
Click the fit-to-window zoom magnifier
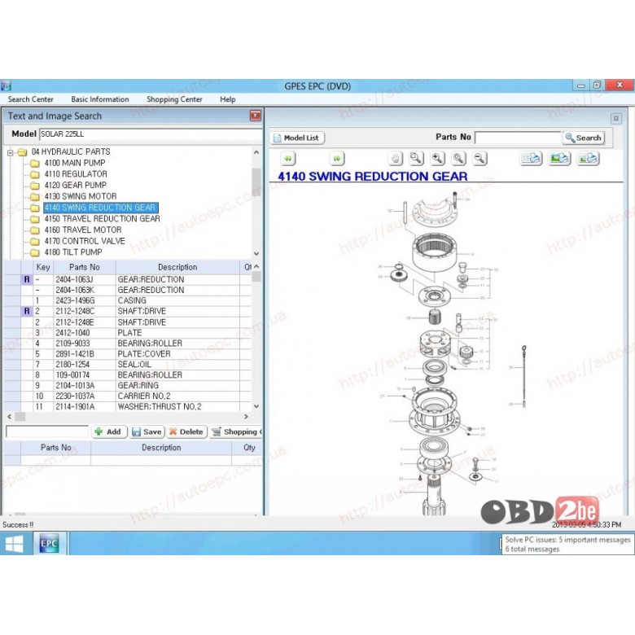[x=458, y=159]
